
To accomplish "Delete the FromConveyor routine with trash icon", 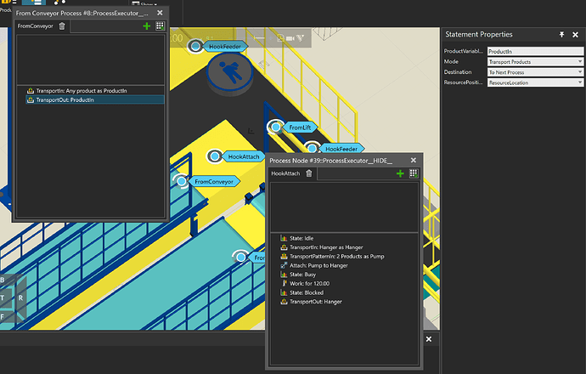I will point(62,26).
